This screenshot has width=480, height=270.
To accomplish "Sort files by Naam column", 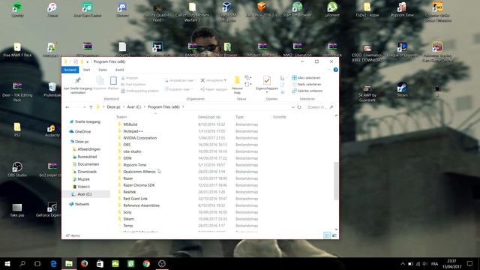I will (x=121, y=117).
